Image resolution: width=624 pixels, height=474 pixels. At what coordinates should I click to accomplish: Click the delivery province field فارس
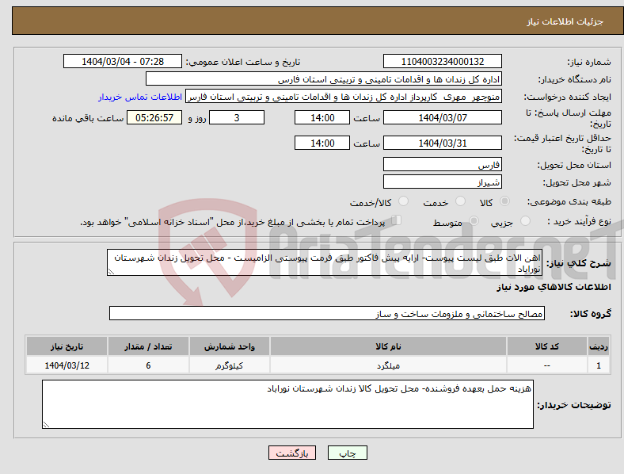[x=443, y=164]
